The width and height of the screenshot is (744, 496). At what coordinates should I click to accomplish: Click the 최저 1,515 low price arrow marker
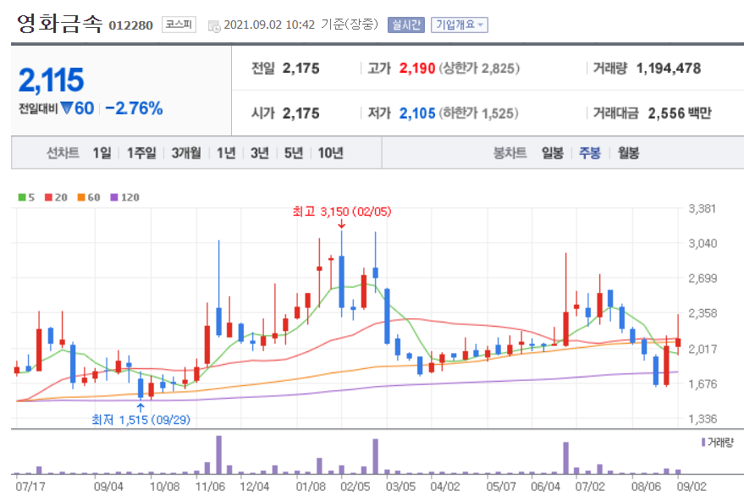(x=141, y=408)
